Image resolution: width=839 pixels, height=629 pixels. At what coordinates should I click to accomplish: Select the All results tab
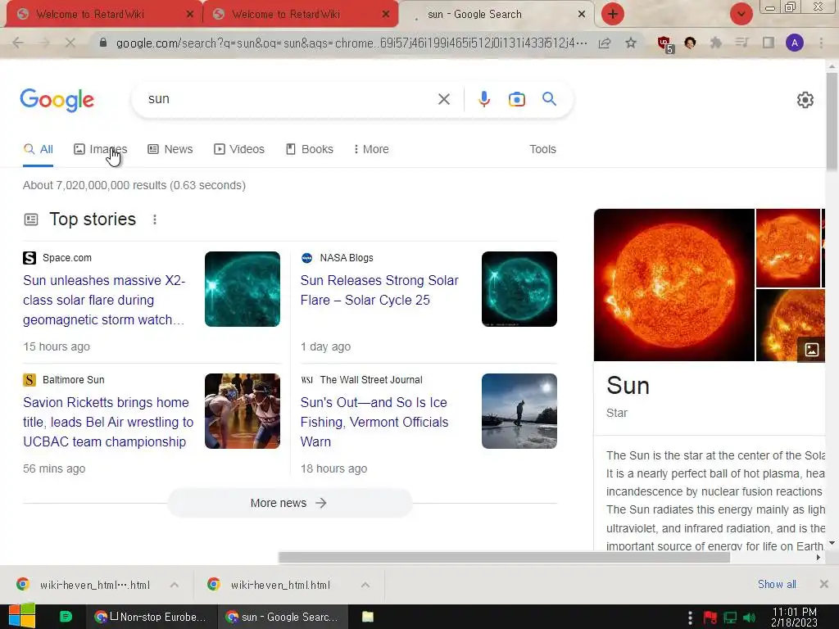tap(38, 149)
